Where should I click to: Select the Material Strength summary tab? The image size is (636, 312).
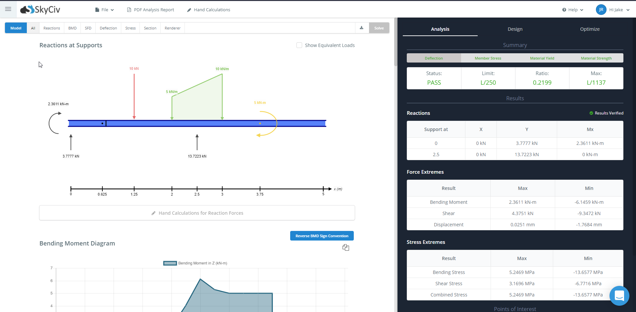(596, 58)
